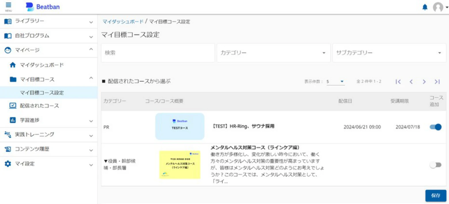
Task: Click the コース/コース概要 column header
Action: (x=164, y=101)
